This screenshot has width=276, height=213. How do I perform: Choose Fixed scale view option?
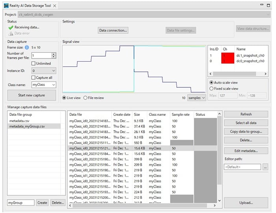211,89
